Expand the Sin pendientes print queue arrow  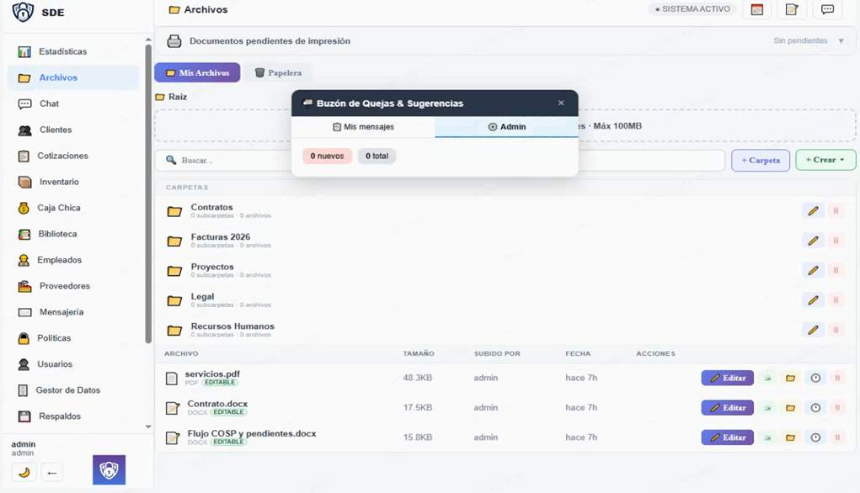click(841, 41)
